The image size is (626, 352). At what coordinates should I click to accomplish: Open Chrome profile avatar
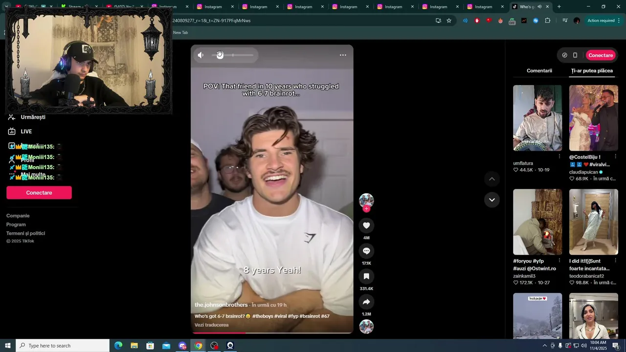coord(577,21)
